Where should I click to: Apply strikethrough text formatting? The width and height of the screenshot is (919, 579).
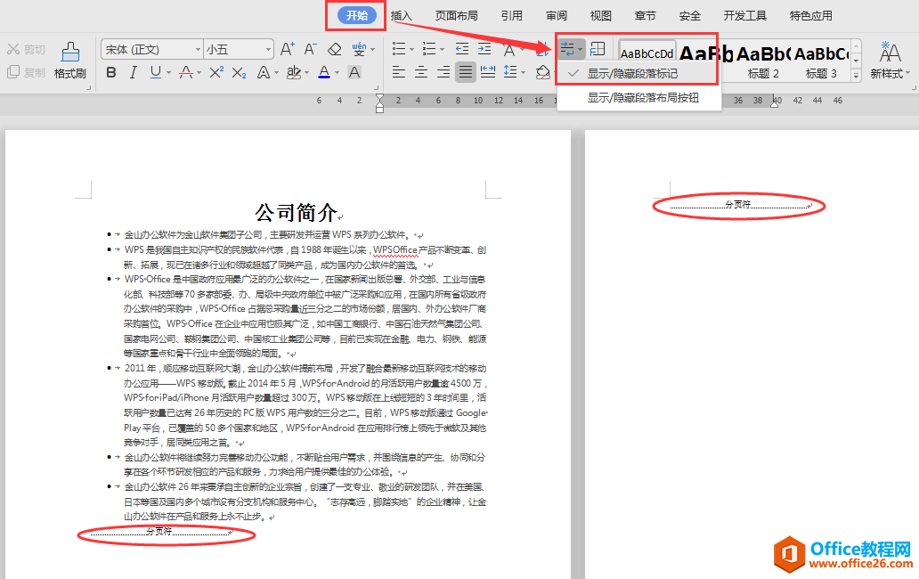click(186, 72)
